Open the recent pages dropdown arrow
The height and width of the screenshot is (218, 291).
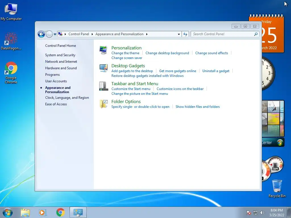click(x=55, y=34)
